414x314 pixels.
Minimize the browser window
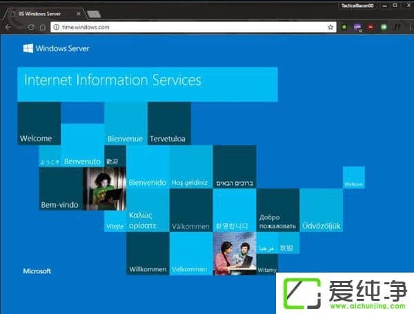(x=385, y=6)
